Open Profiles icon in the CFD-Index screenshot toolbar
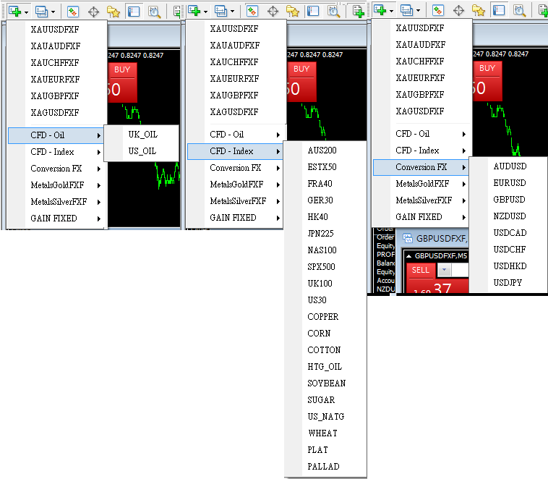The width and height of the screenshot is (548, 479). click(x=221, y=11)
